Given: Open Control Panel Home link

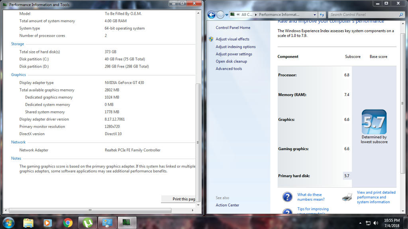Looking at the screenshot, I should tap(233, 27).
